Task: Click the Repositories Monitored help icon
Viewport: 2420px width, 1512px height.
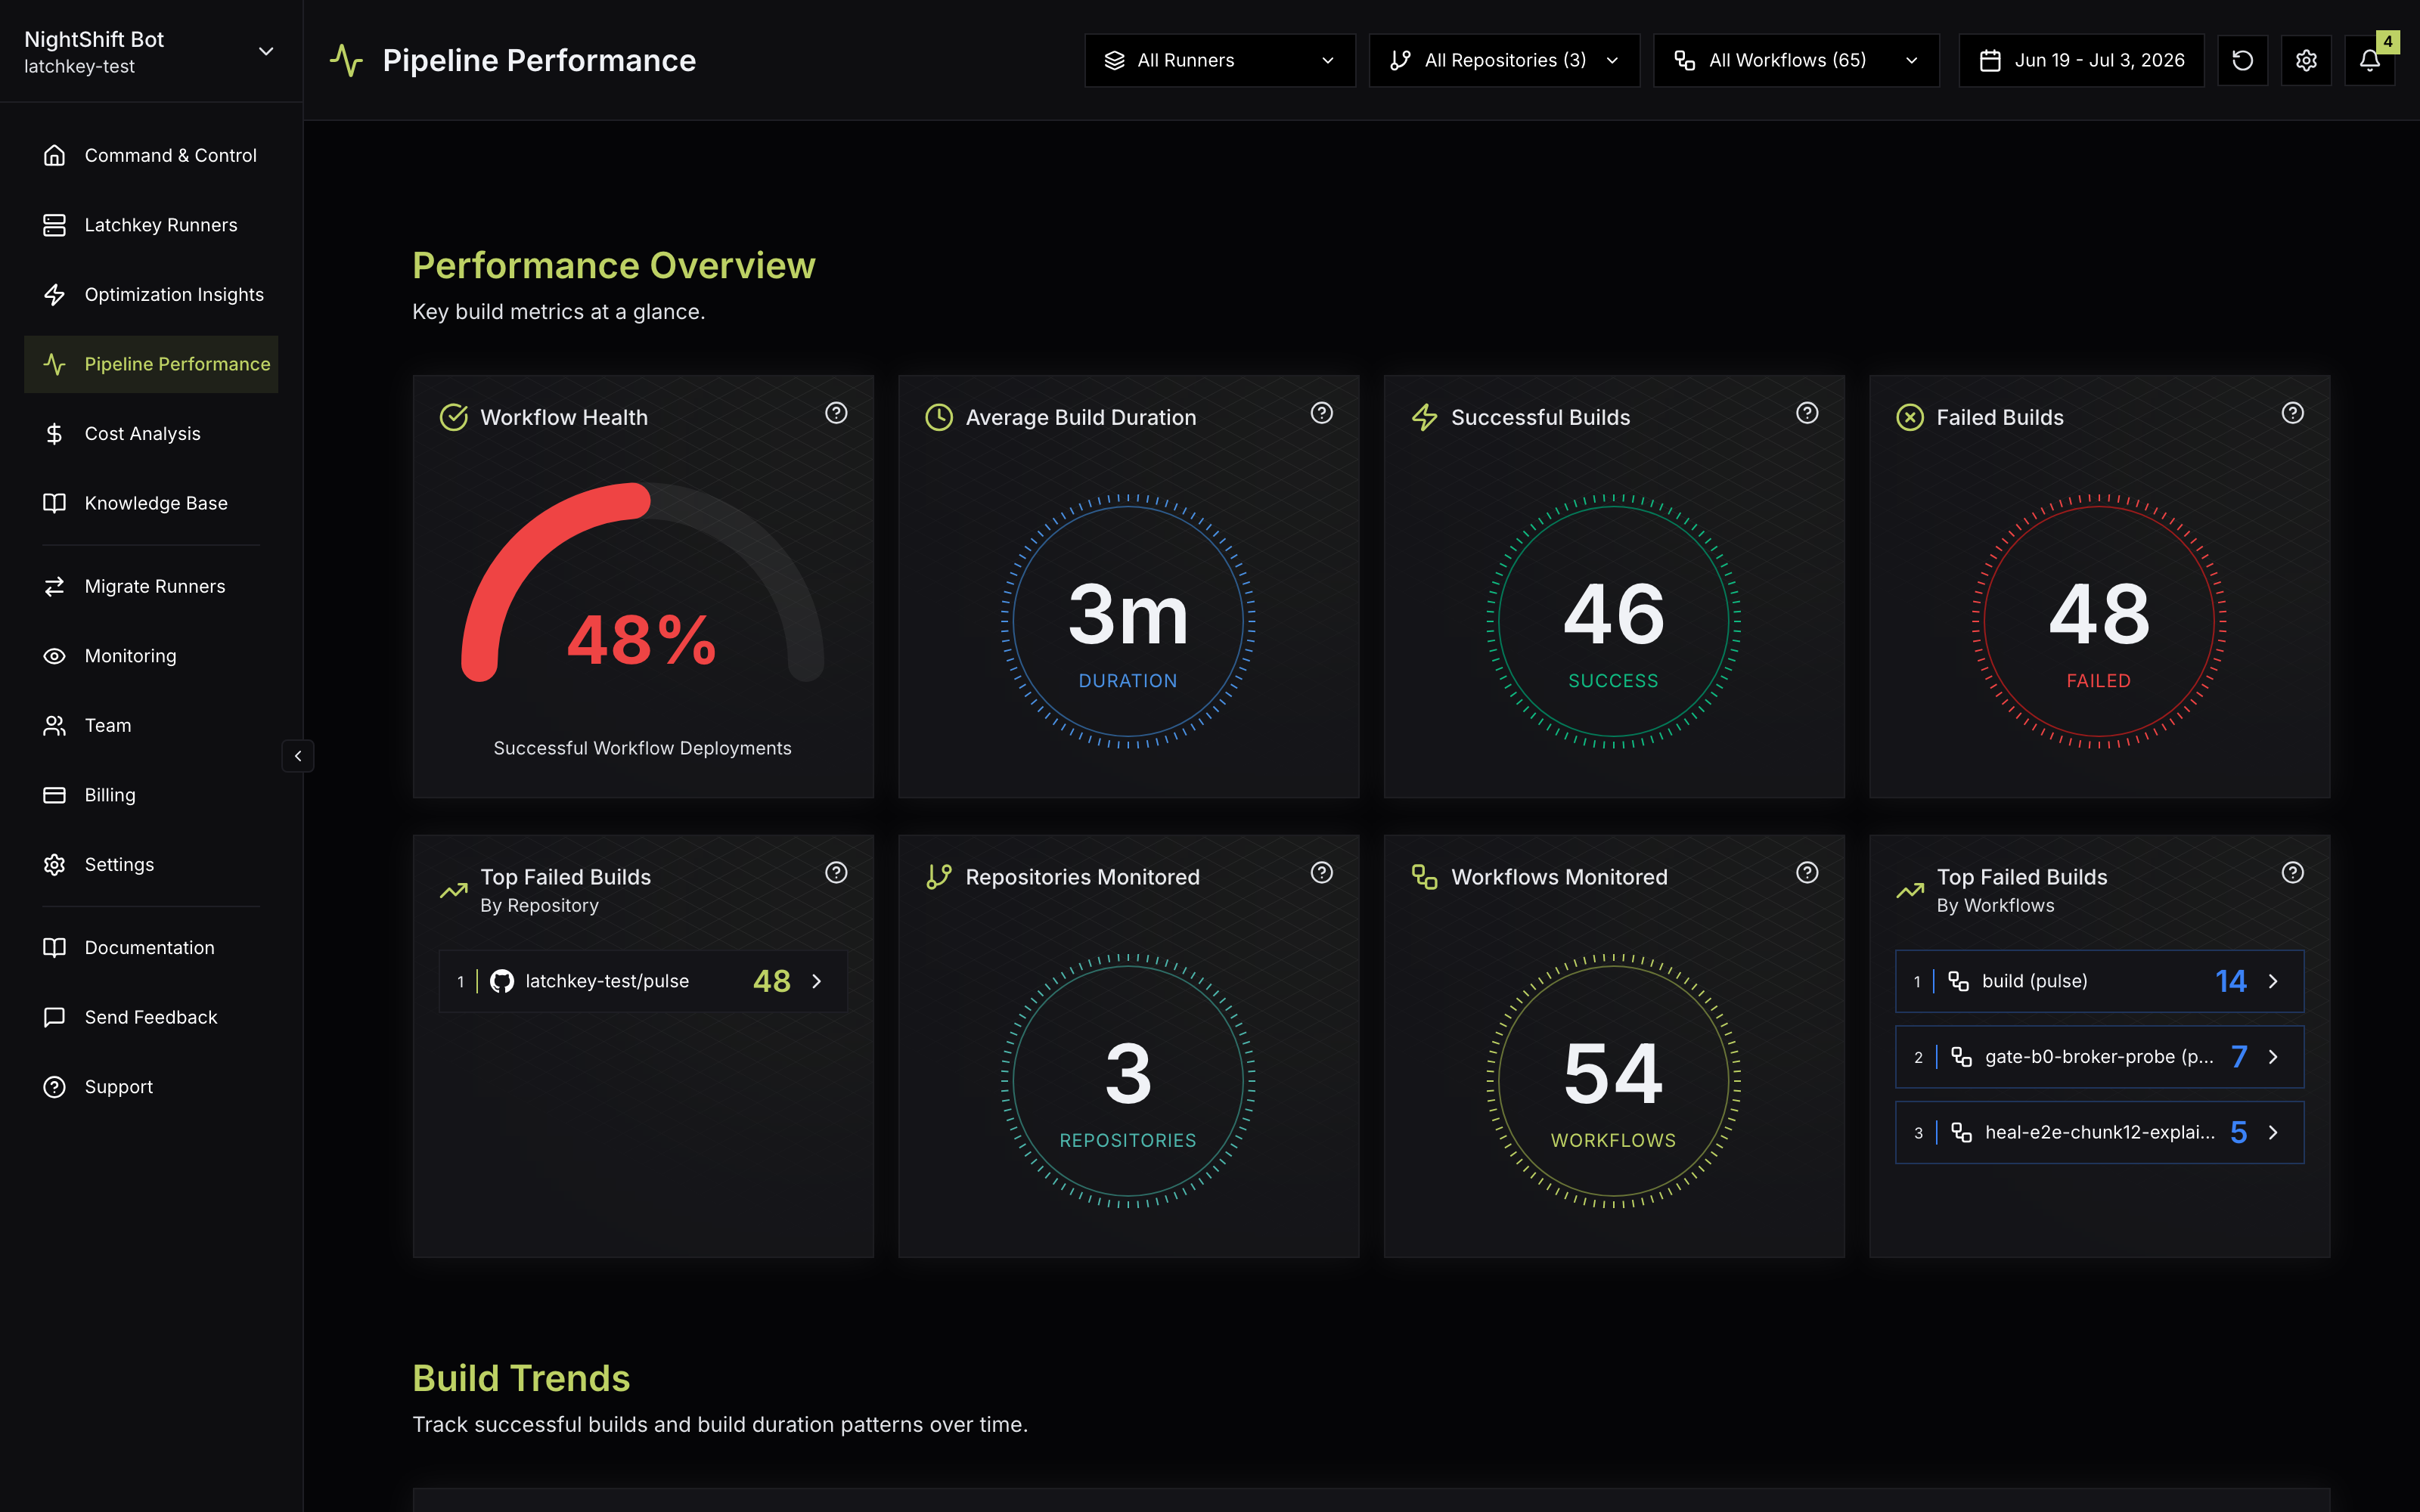Action: pos(1321,872)
